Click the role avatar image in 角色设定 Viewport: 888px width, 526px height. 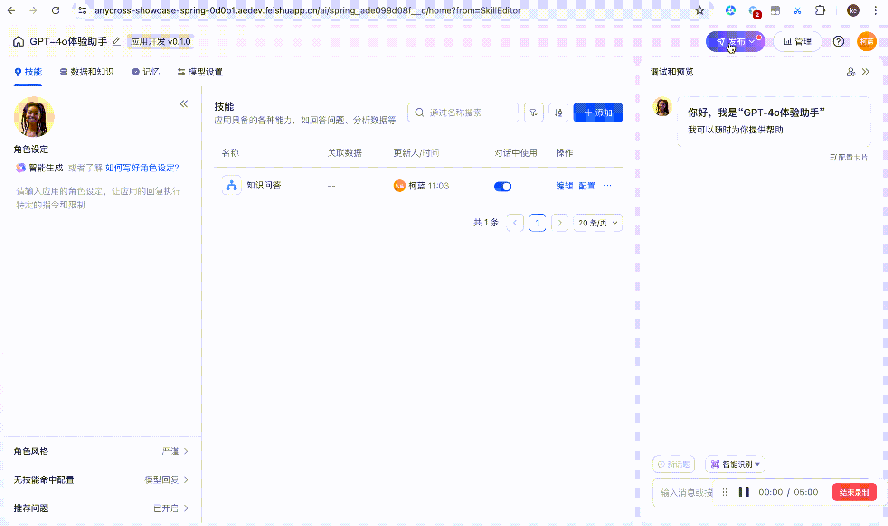tap(34, 117)
